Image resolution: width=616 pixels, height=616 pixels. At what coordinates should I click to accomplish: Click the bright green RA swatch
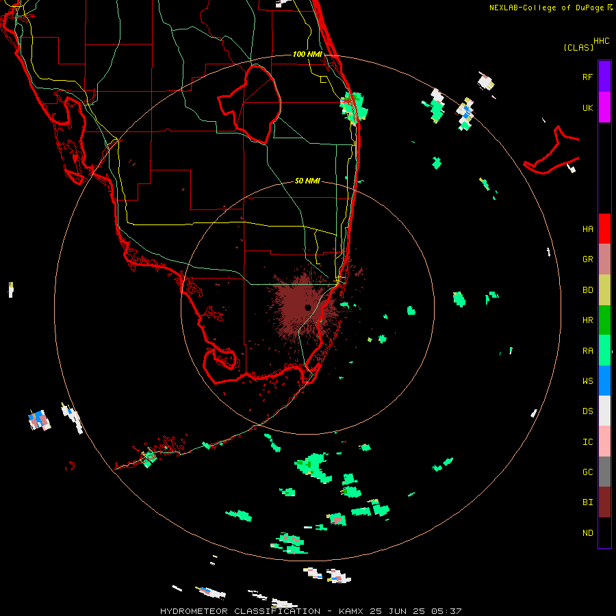point(604,350)
